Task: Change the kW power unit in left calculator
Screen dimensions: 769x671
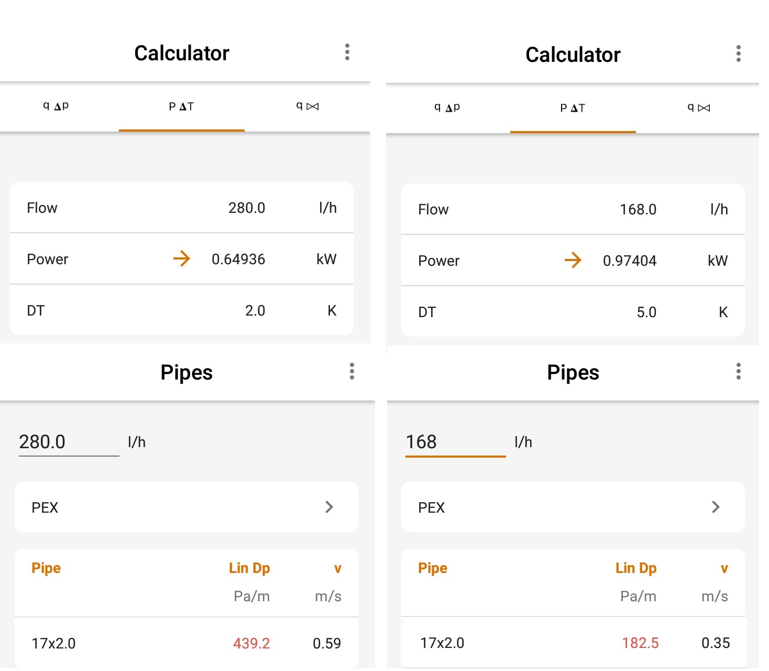Action: pyautogui.click(x=326, y=259)
